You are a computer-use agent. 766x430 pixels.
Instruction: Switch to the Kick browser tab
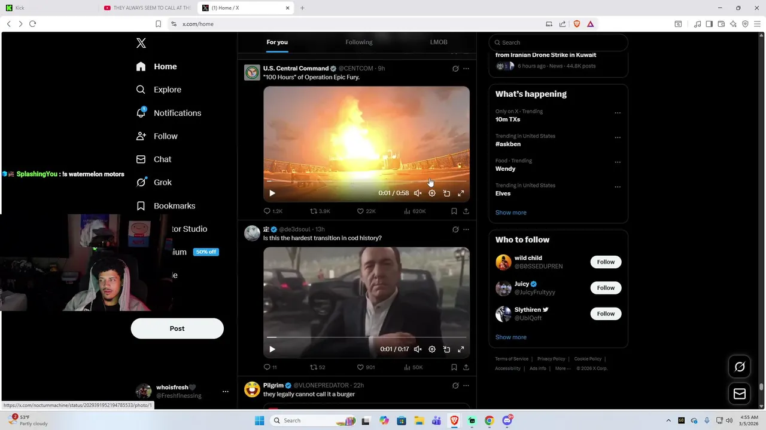pyautogui.click(x=48, y=8)
